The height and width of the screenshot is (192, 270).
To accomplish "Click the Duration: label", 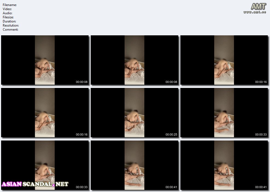I will tap(9, 21).
